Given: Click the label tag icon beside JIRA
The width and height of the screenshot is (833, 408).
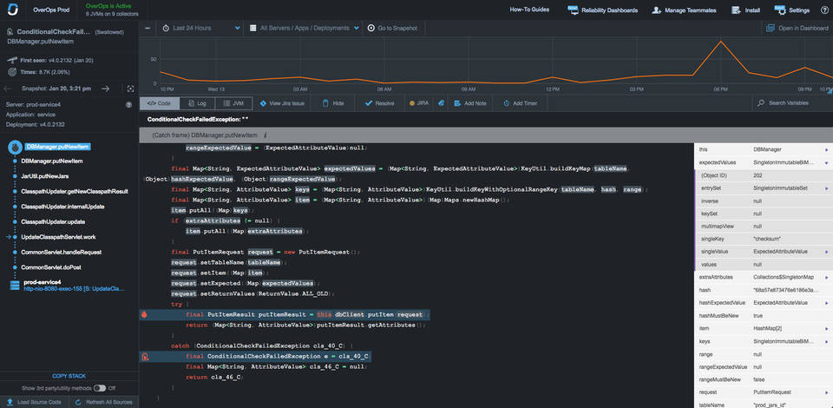Looking at the screenshot, I should coord(441,102).
